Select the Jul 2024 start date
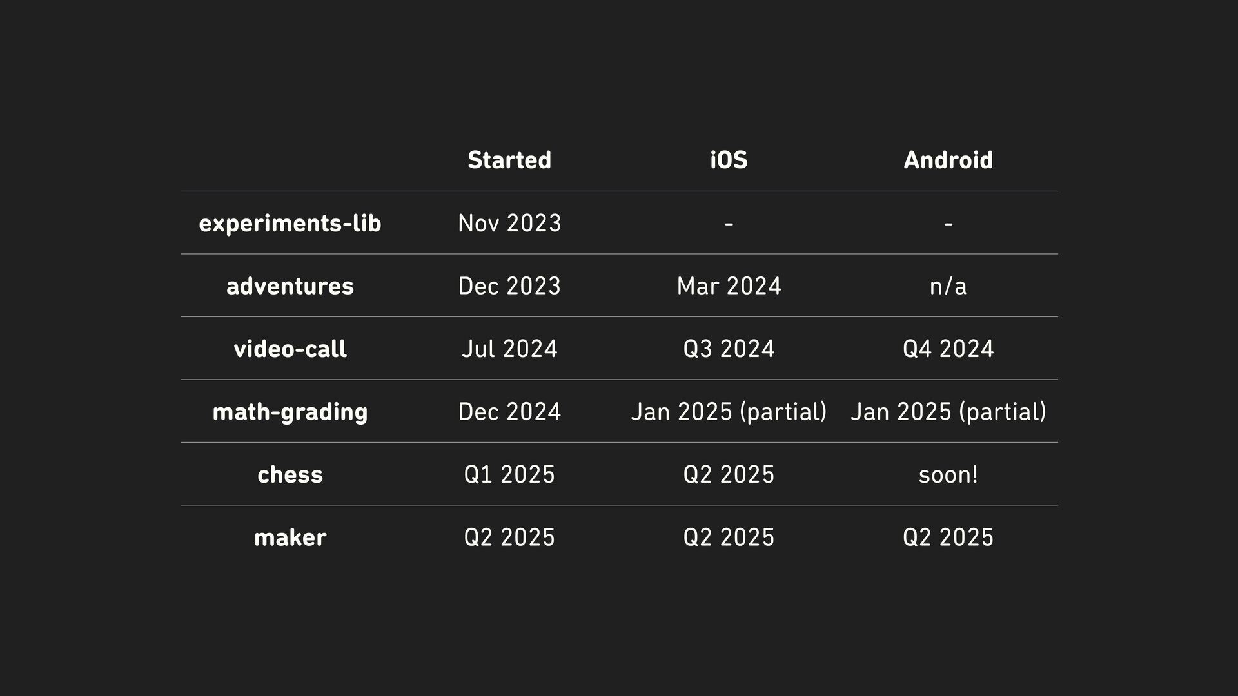Image resolution: width=1238 pixels, height=696 pixels. pyautogui.click(x=509, y=349)
